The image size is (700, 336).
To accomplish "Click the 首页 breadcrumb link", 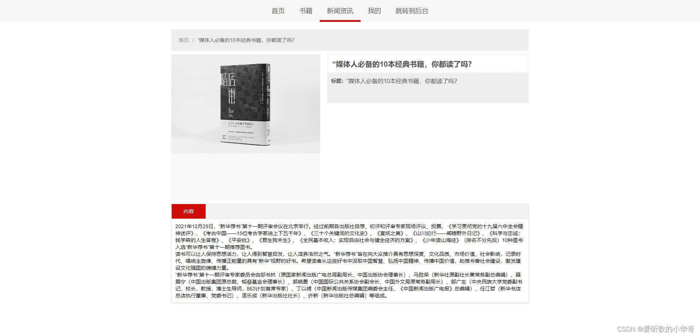I will coord(184,40).
